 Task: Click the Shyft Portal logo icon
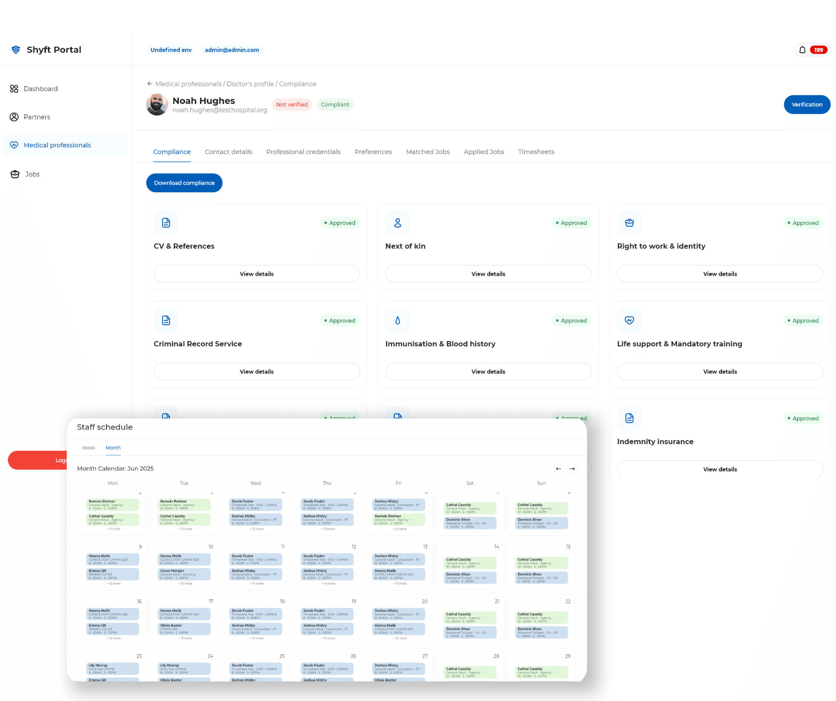click(x=16, y=50)
